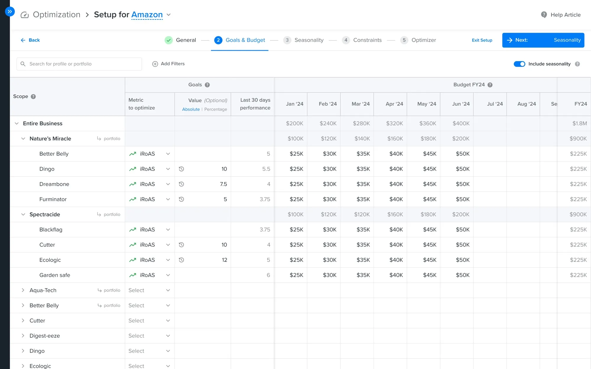Go to the Optimizer step

coord(418,40)
